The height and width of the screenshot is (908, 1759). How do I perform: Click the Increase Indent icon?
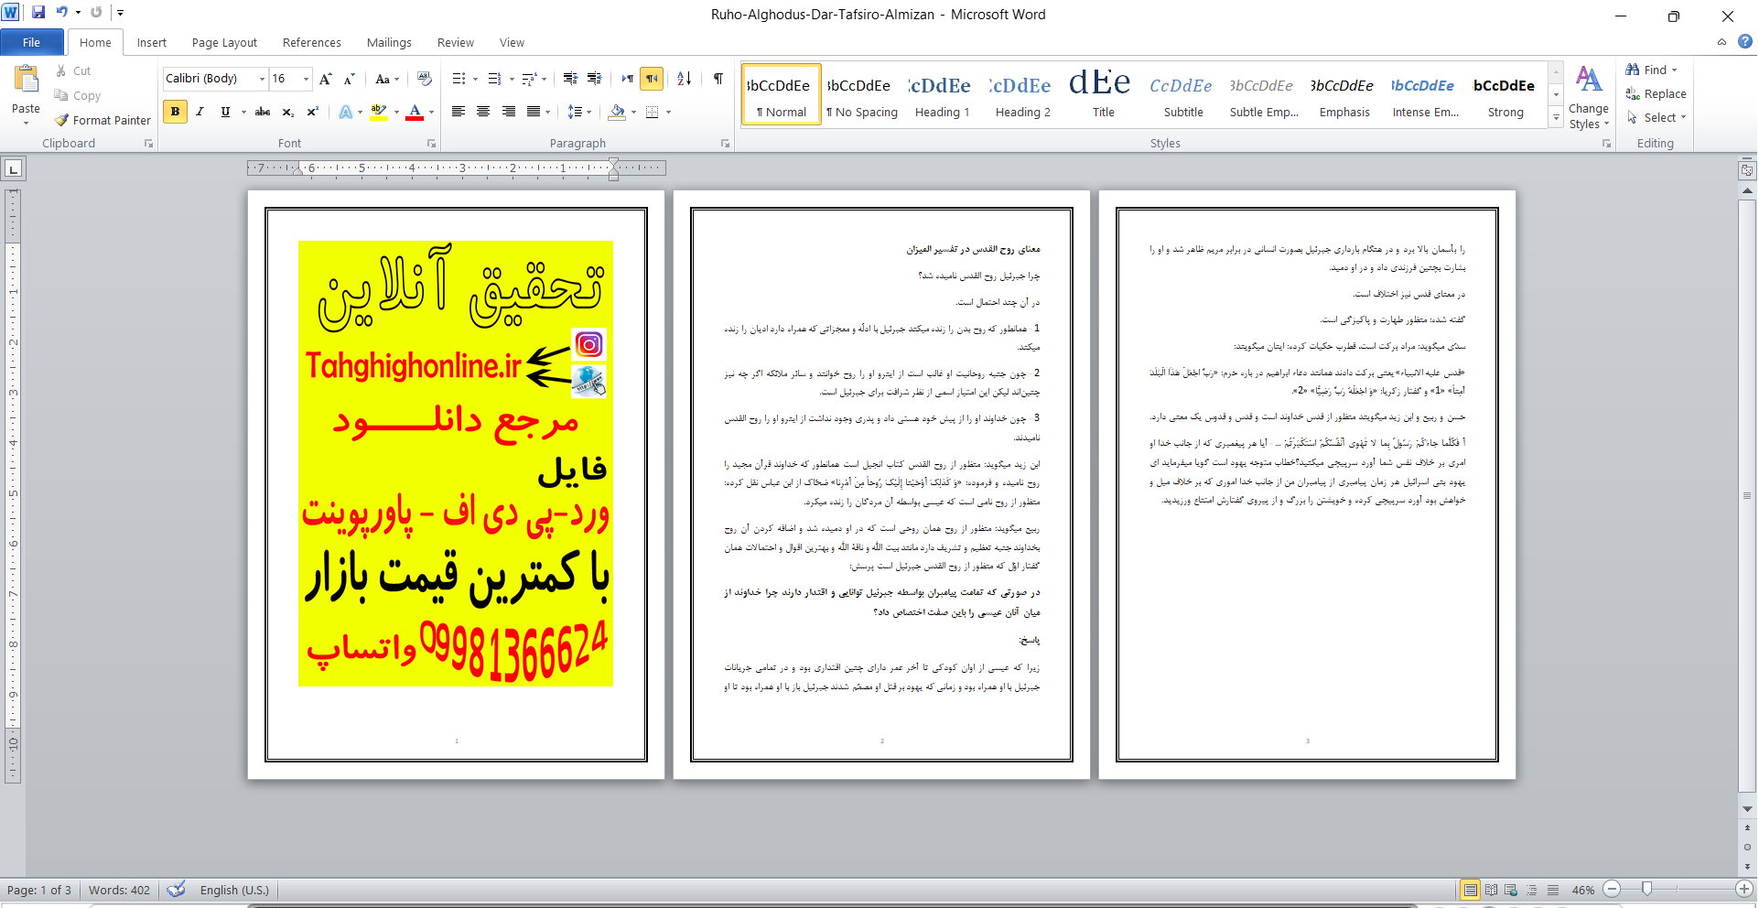click(594, 79)
